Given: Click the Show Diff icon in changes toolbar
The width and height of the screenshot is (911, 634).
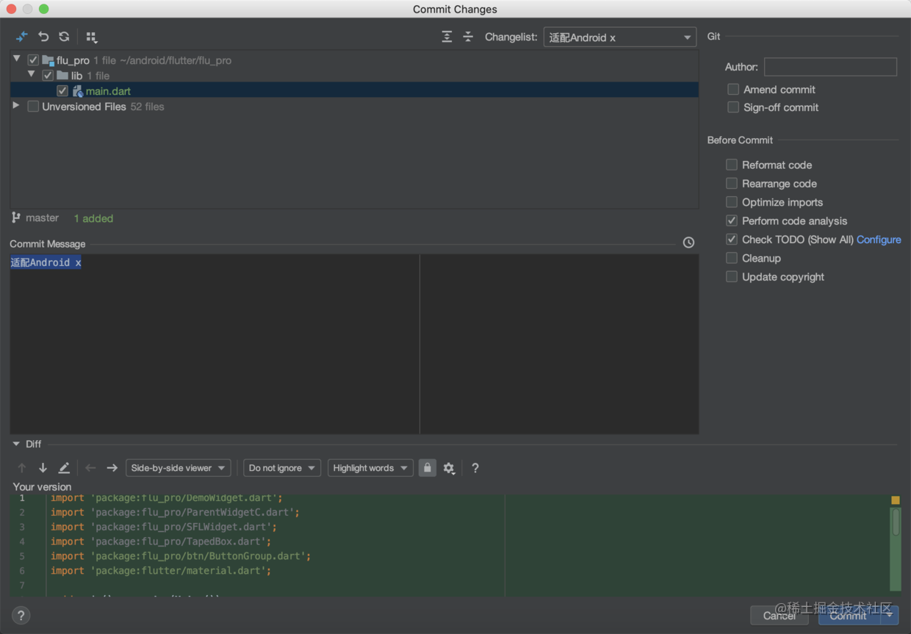Looking at the screenshot, I should [22, 37].
